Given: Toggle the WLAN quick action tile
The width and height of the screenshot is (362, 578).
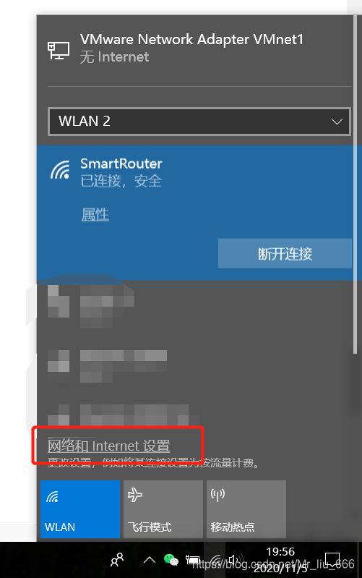Looking at the screenshot, I should (x=80, y=509).
